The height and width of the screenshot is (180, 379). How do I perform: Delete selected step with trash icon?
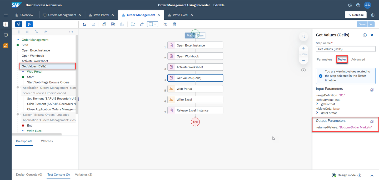pos(174,24)
